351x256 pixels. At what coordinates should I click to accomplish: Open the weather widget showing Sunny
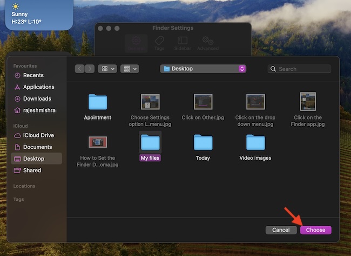36,15
